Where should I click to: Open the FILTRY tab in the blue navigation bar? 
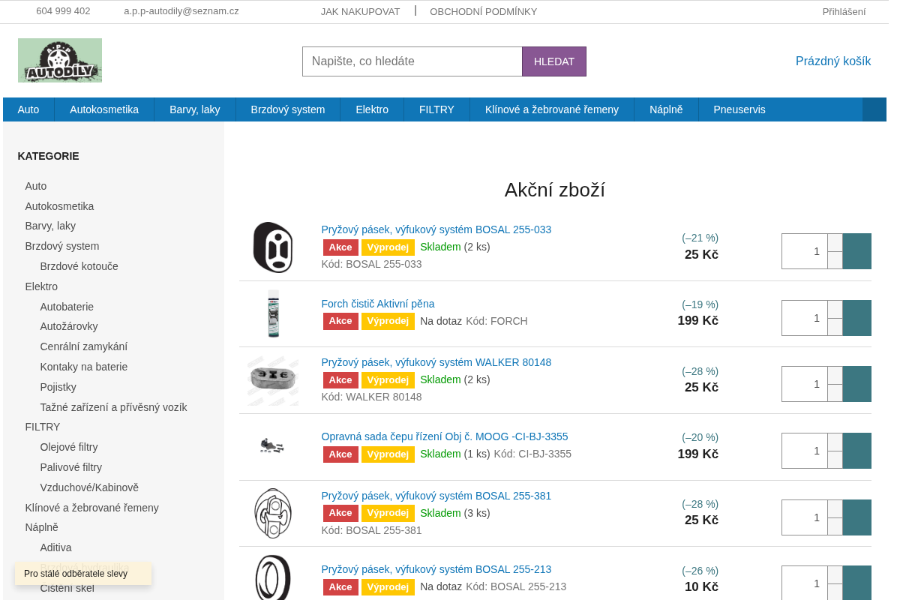(x=436, y=109)
